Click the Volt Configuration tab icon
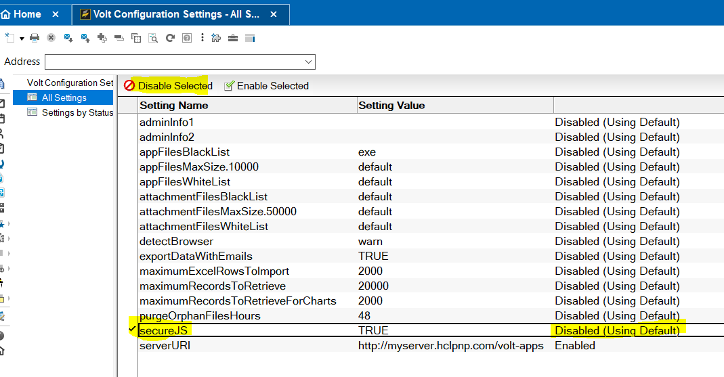The width and height of the screenshot is (724, 377). point(85,14)
